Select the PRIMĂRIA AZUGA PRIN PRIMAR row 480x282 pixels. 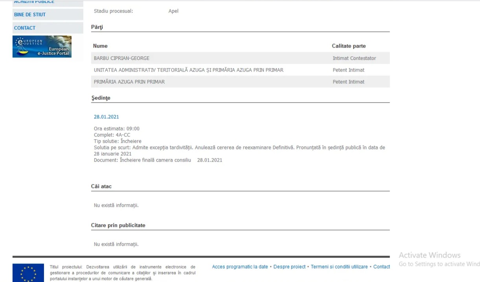[x=129, y=82]
